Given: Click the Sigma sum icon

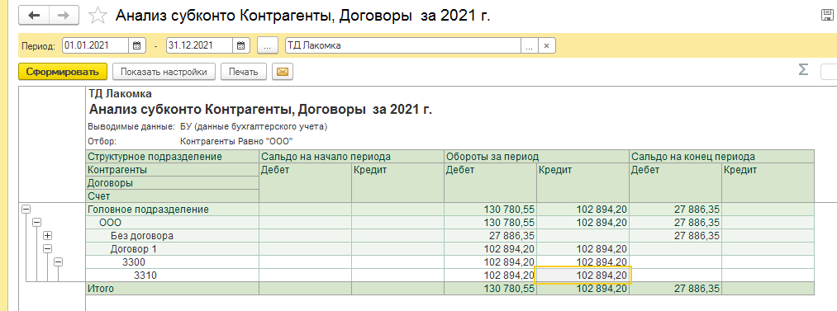Looking at the screenshot, I should pyautogui.click(x=803, y=70).
